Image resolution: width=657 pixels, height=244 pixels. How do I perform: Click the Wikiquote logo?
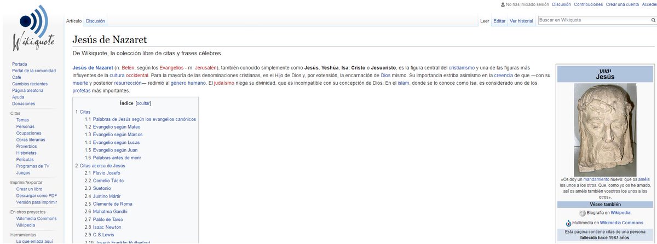click(x=33, y=28)
